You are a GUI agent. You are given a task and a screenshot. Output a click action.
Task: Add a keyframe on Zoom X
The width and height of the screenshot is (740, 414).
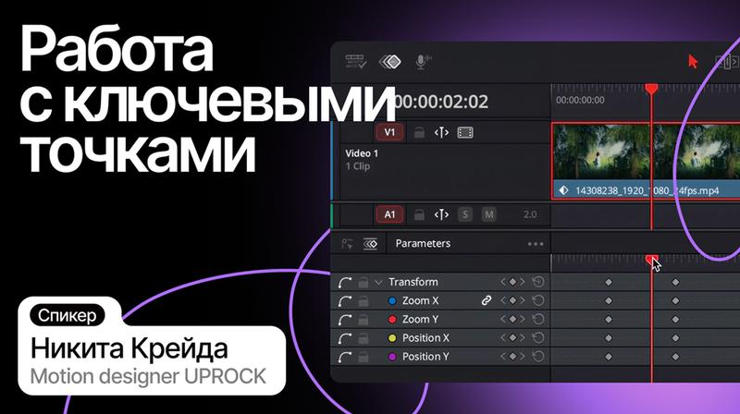(x=512, y=300)
